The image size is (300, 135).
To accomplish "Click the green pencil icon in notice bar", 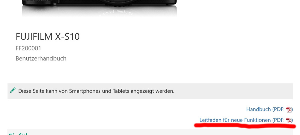I will click(x=13, y=90).
